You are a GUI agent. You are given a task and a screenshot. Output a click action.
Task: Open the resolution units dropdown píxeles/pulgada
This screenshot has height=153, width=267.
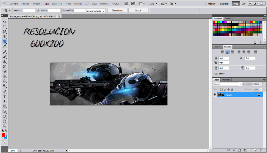[96, 11]
